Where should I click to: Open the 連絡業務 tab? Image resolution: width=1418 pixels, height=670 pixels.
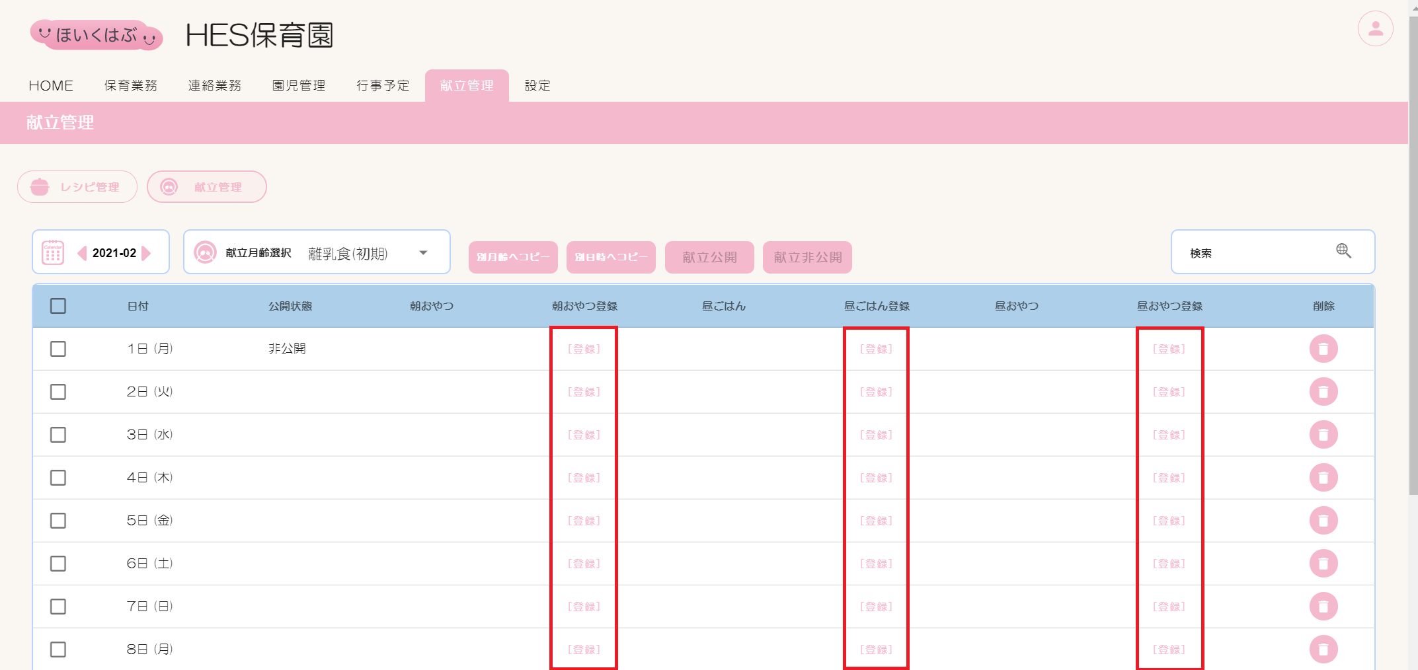click(215, 86)
